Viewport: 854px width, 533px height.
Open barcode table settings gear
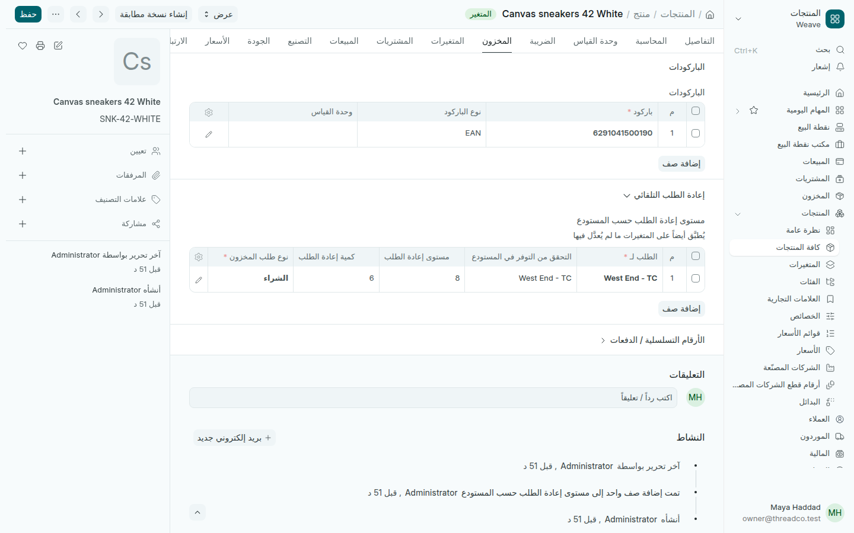[209, 112]
